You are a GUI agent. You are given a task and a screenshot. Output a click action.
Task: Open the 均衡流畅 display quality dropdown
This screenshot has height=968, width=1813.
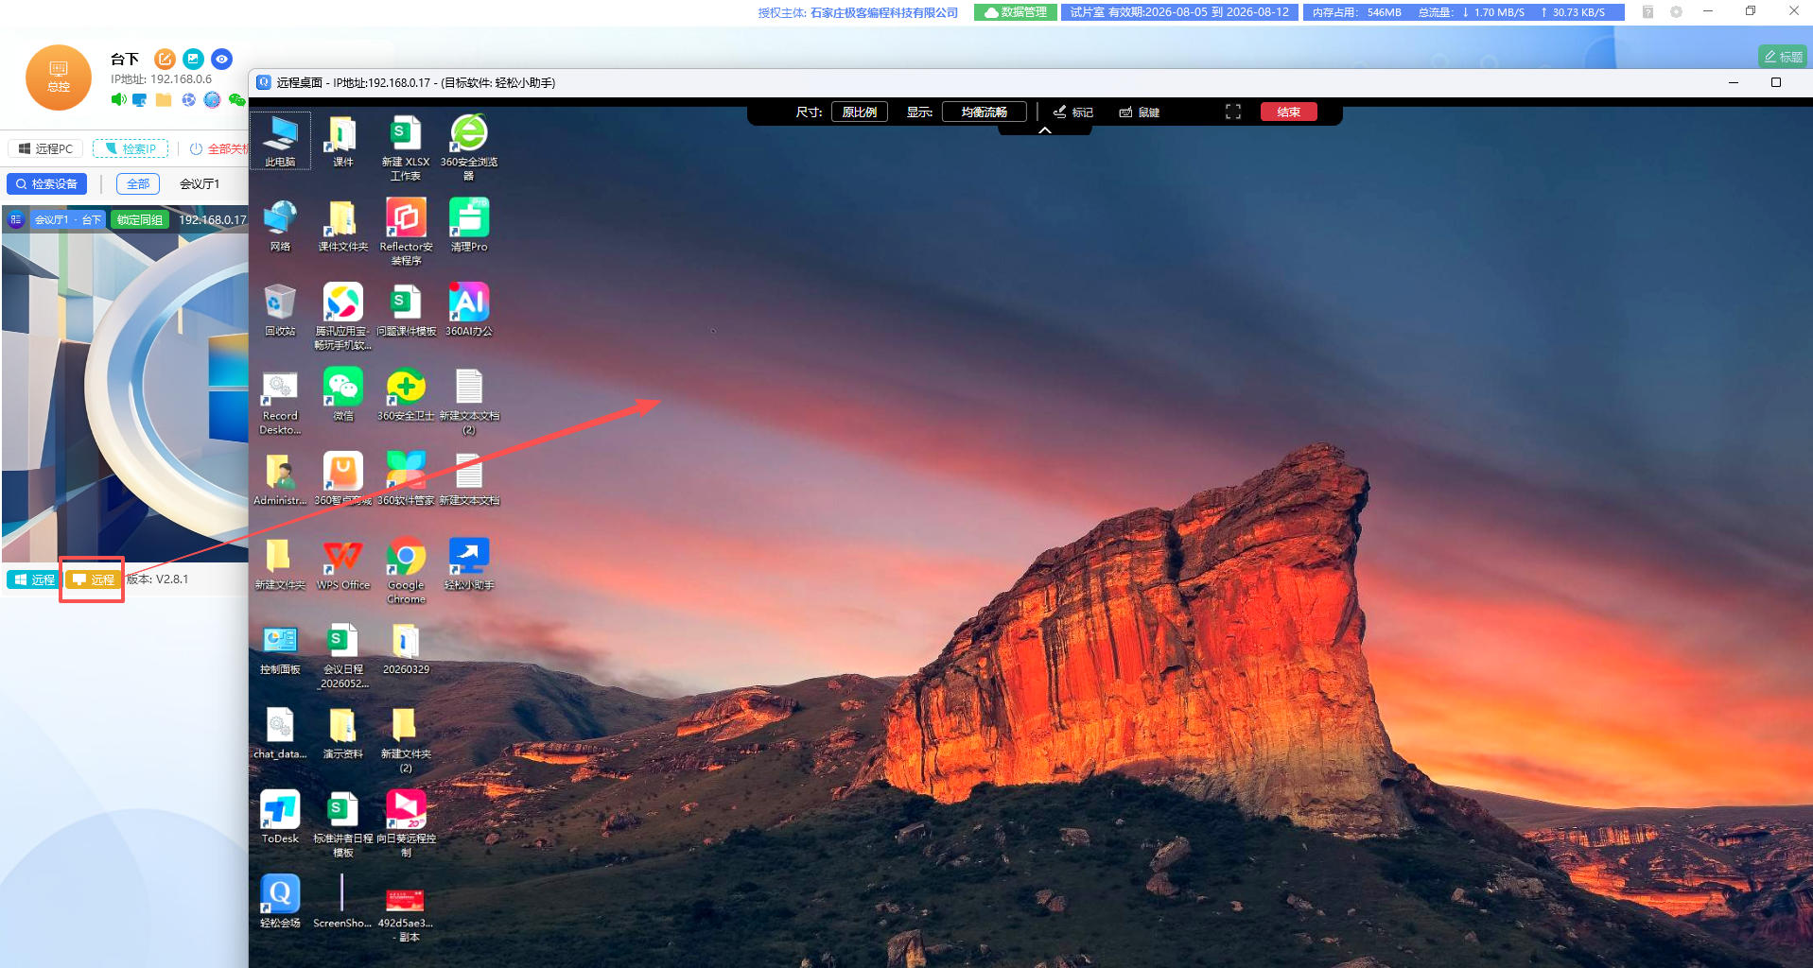pos(984,112)
